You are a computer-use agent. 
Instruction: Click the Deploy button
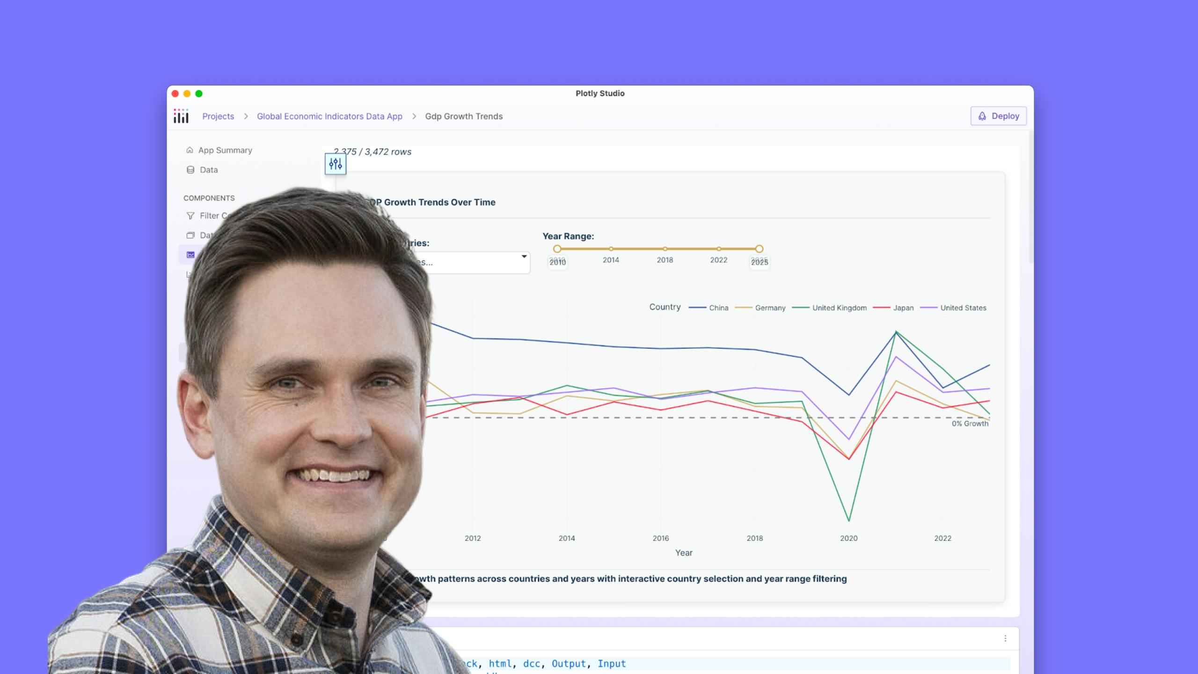(999, 116)
